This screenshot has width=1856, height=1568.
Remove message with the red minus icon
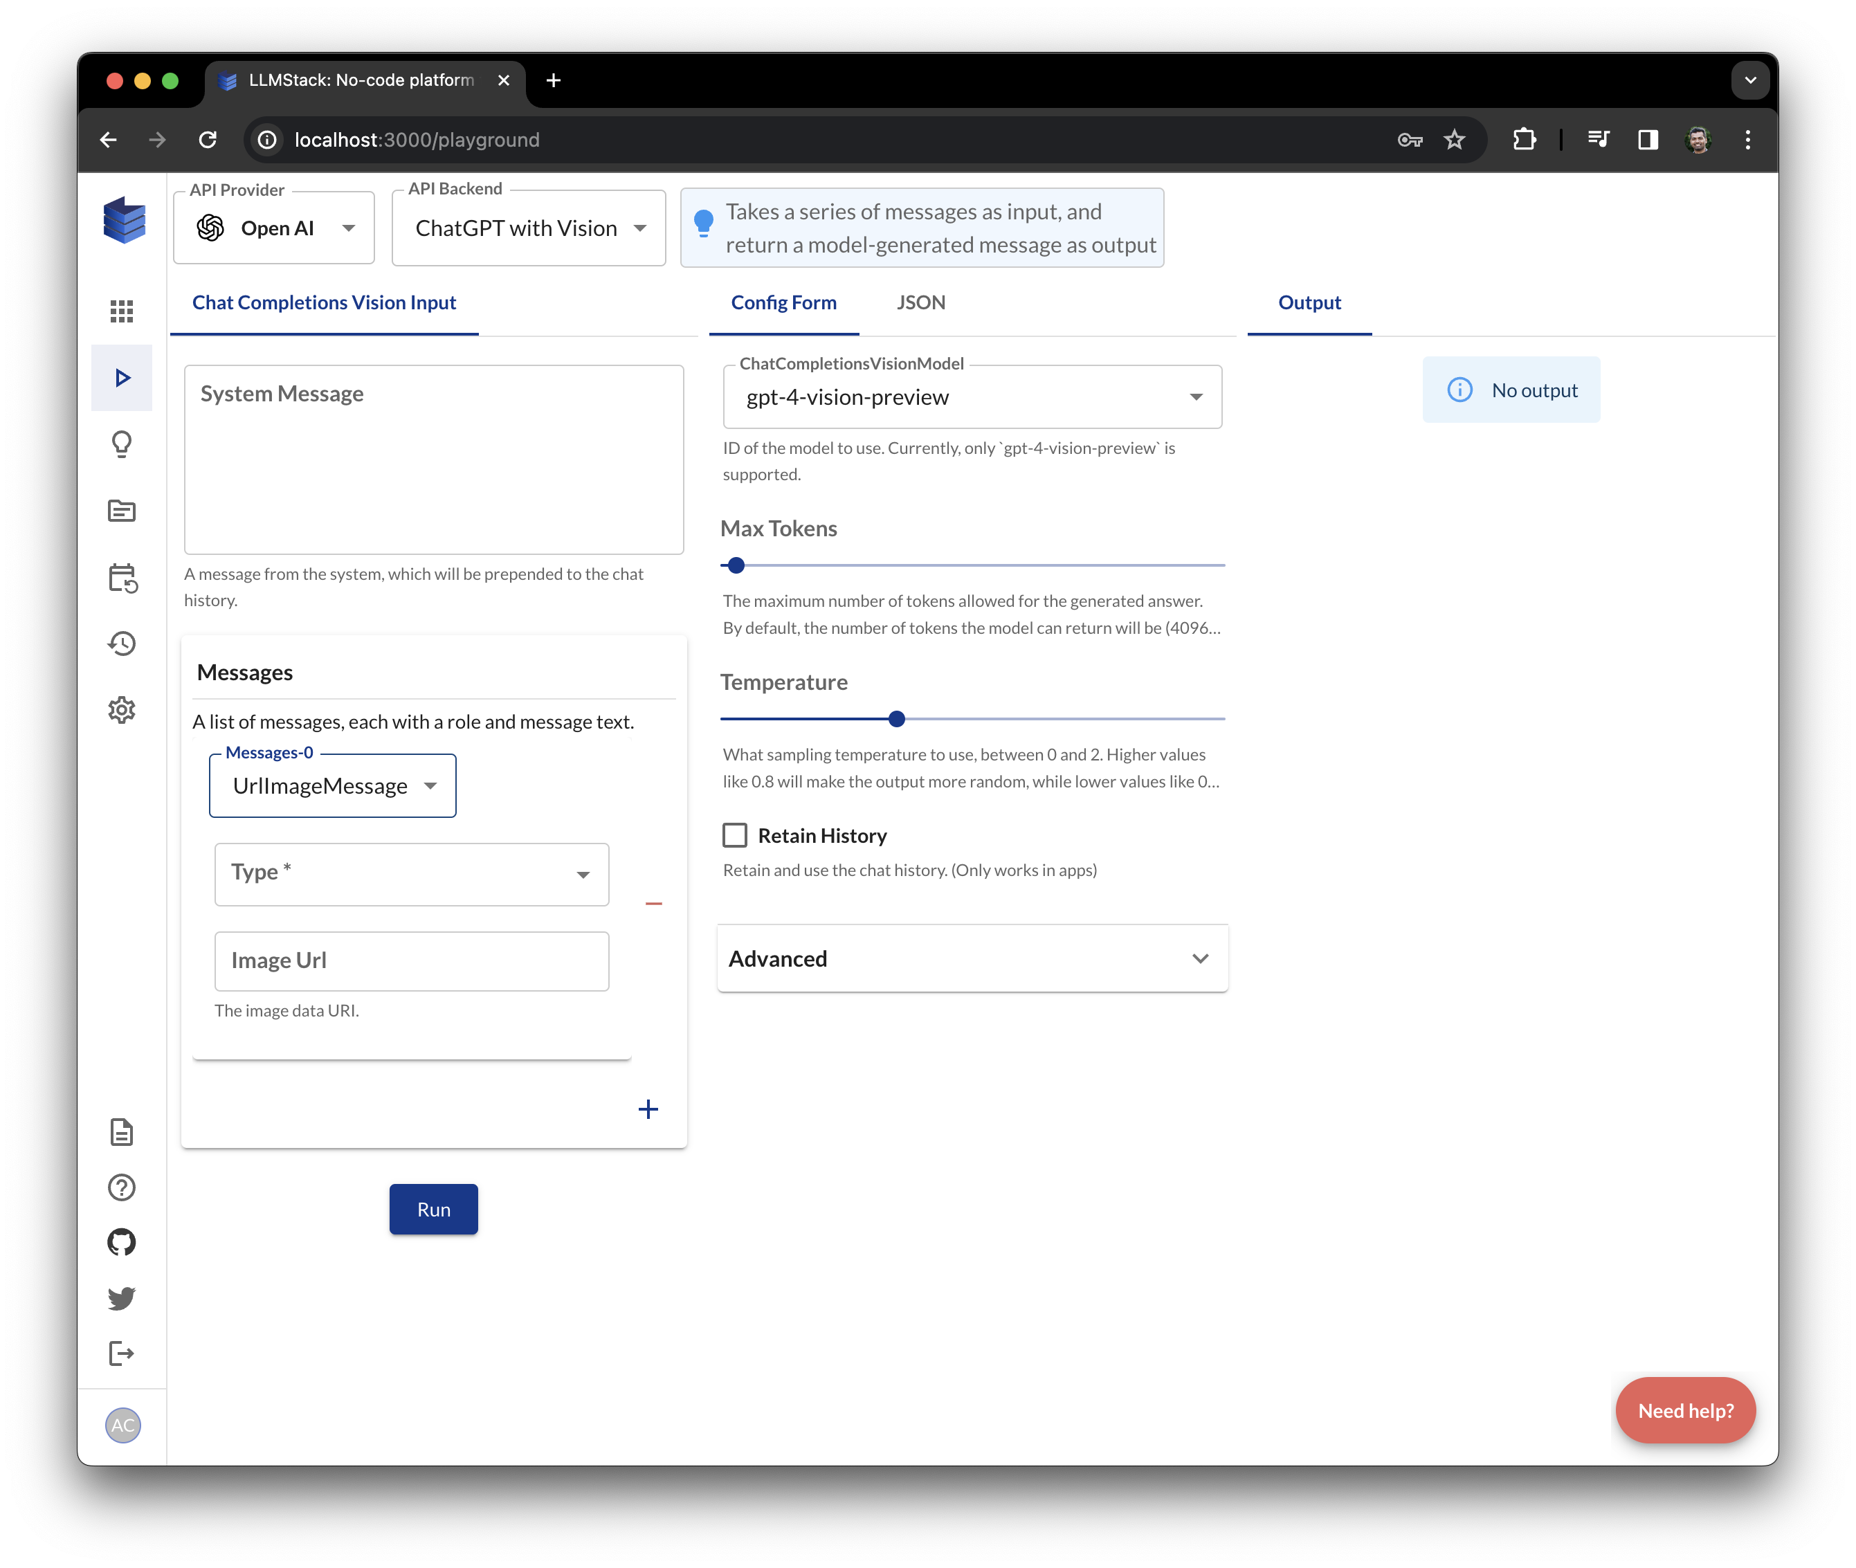coord(653,903)
